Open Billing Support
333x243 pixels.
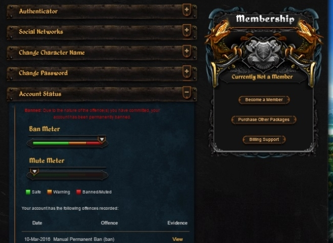coord(264,140)
